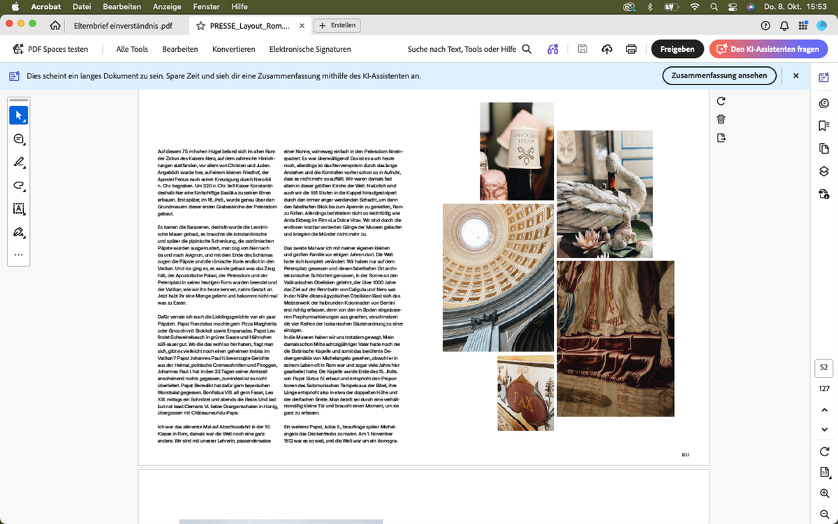Viewport: 838px width, 524px height.
Task: Show more tools via three dots
Action: tap(19, 254)
